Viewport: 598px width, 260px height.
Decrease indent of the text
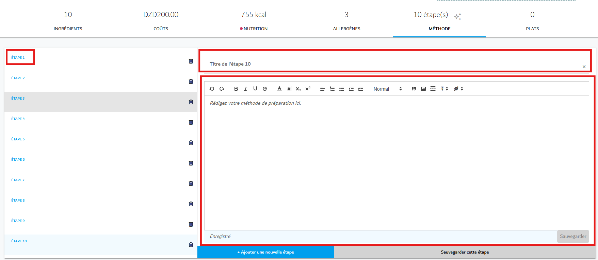pyautogui.click(x=351, y=89)
